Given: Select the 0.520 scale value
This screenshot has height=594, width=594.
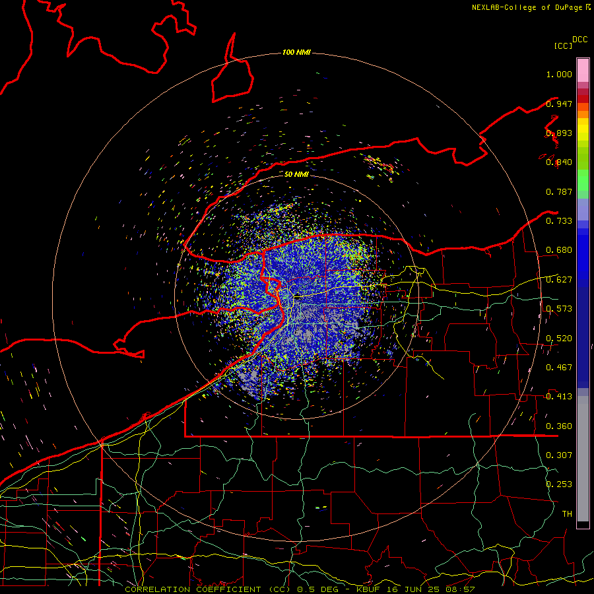Looking at the screenshot, I should pos(559,338).
